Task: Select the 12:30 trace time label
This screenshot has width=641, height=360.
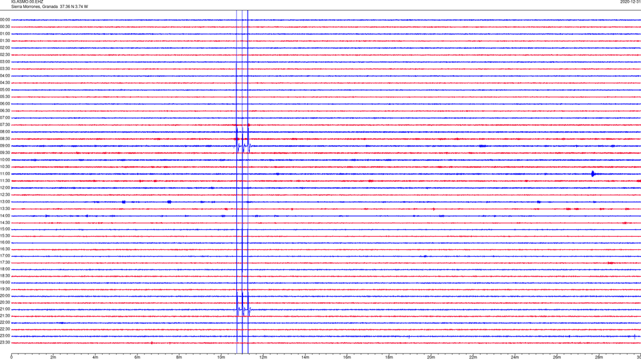Action: point(5,195)
